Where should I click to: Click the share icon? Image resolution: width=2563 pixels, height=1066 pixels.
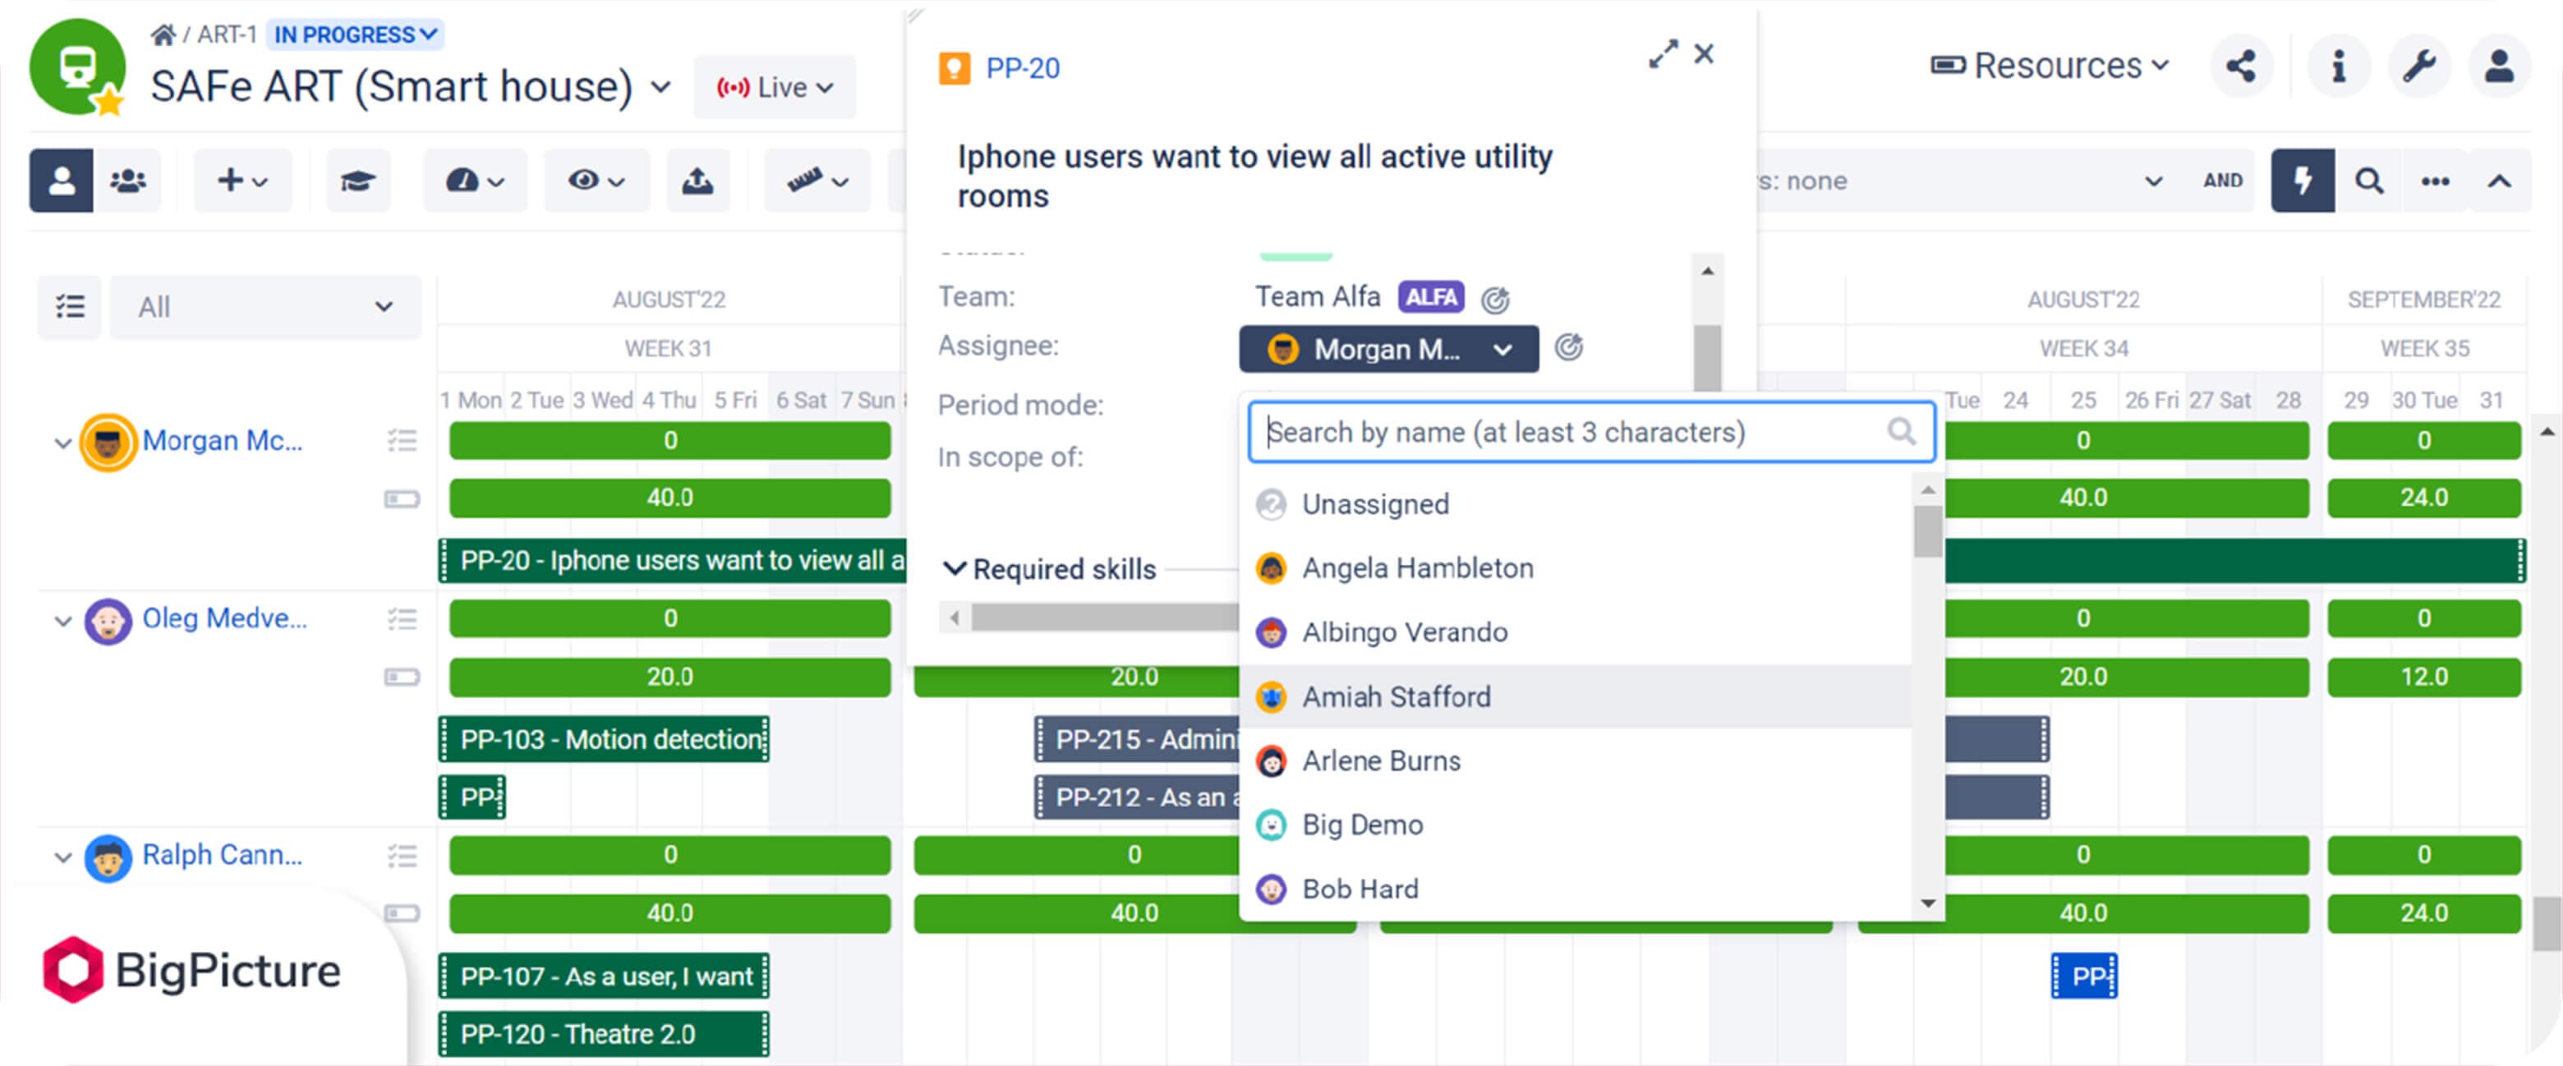coord(2241,67)
